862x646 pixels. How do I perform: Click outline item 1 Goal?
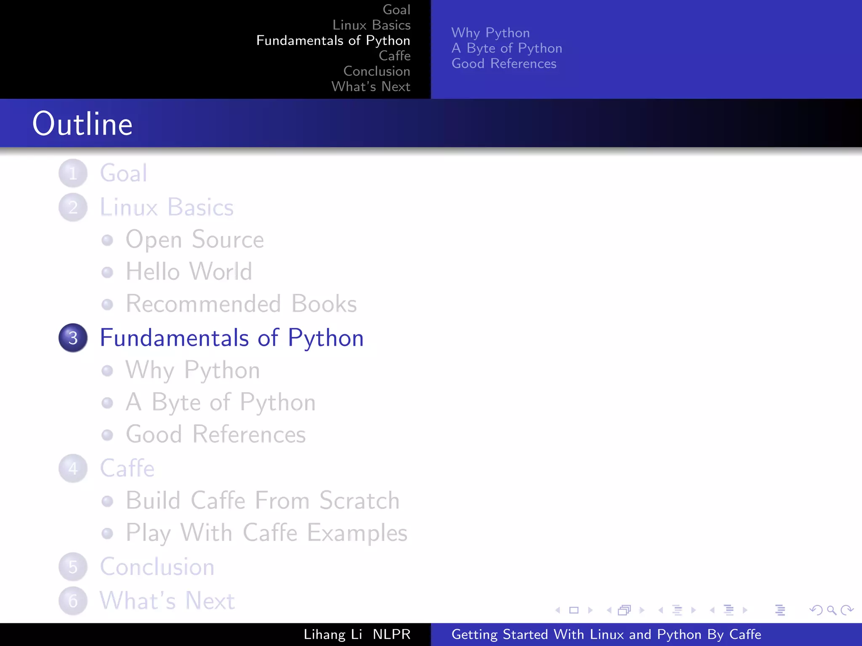click(124, 173)
